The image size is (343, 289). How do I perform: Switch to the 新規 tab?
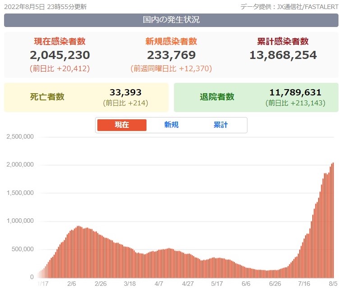171,125
